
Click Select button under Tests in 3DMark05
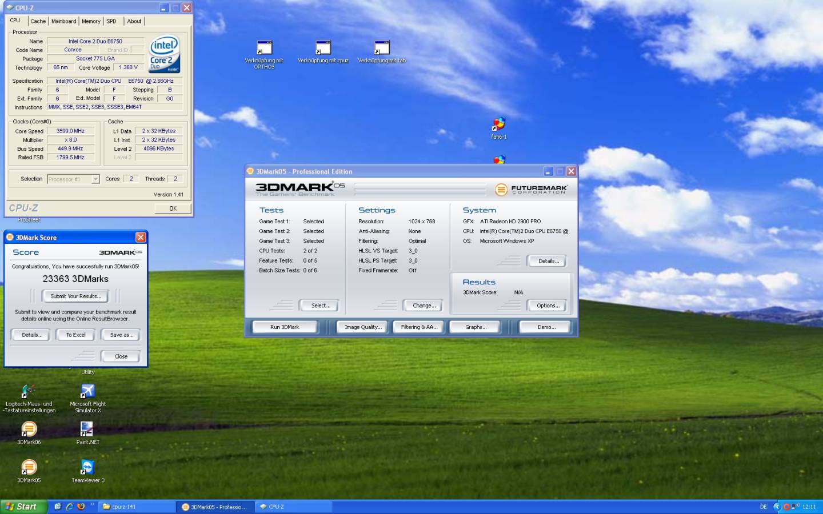tap(321, 306)
